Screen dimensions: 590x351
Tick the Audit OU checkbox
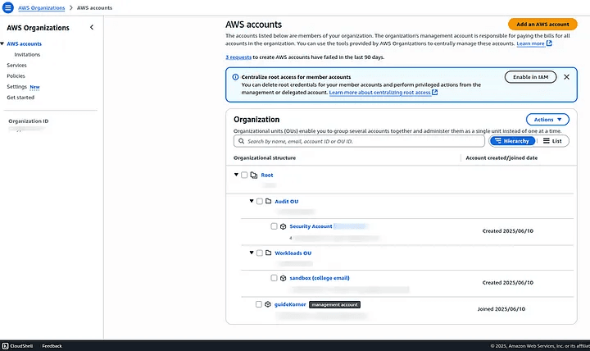point(260,201)
